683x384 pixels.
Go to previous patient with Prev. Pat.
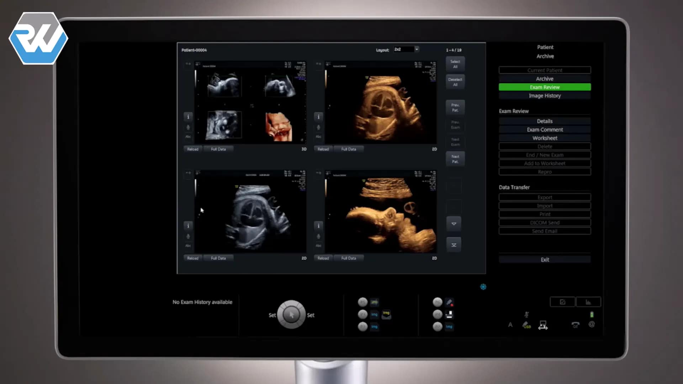pos(455,108)
